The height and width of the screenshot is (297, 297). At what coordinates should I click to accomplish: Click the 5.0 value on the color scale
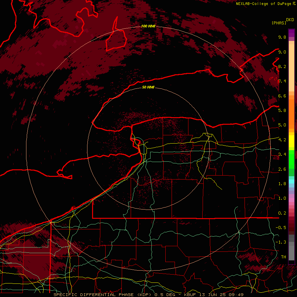(282, 125)
